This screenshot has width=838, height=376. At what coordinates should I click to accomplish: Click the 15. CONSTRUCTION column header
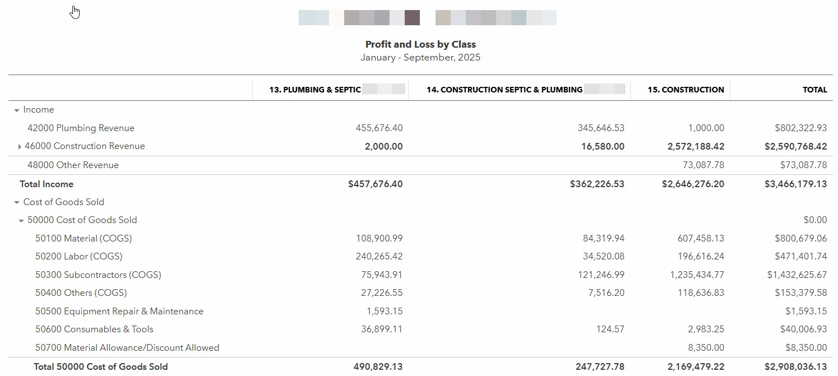pyautogui.click(x=686, y=90)
